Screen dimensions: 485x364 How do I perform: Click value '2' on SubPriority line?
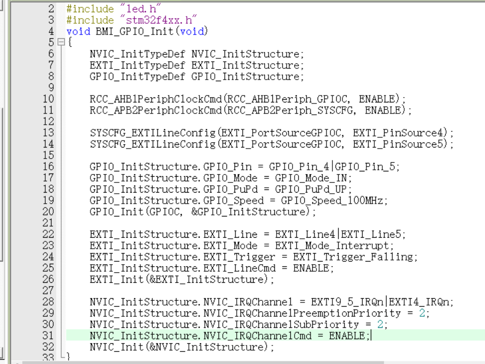380,325
